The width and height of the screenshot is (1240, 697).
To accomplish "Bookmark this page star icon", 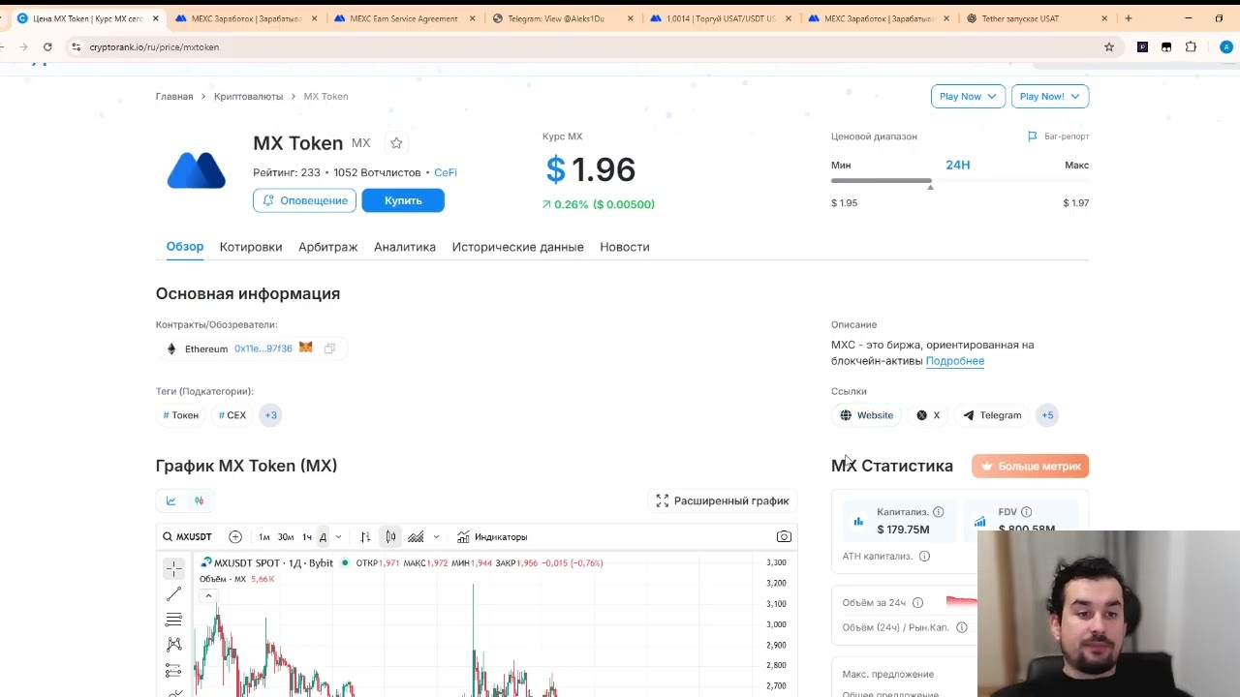I will [1109, 46].
